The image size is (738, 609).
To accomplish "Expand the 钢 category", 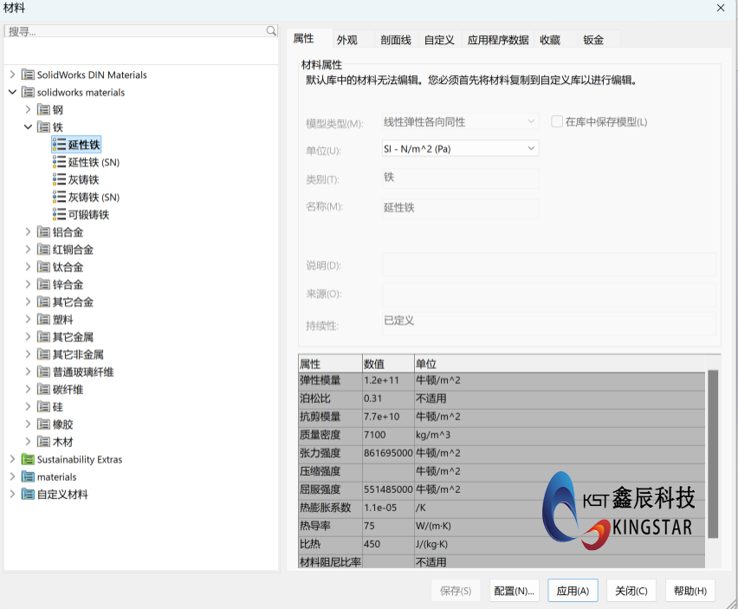I will [28, 110].
